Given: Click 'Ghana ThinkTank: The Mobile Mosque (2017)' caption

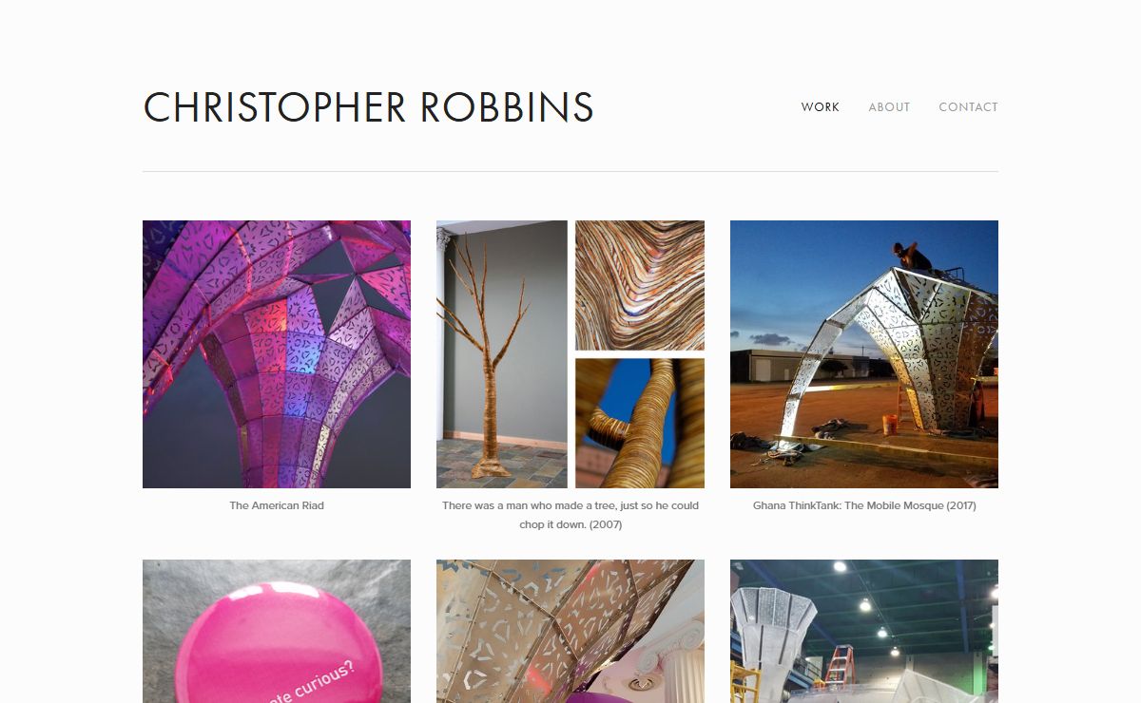Looking at the screenshot, I should (864, 505).
